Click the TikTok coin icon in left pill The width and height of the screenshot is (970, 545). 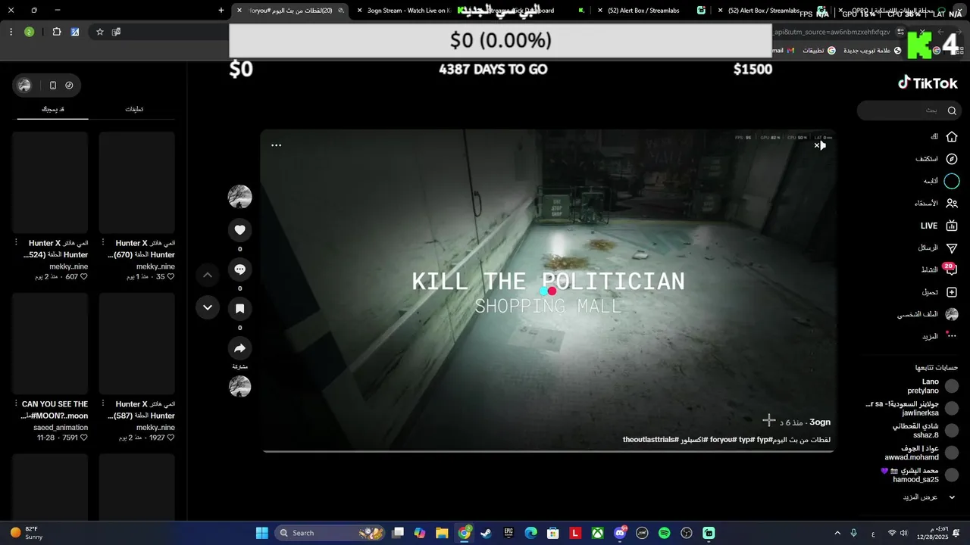coord(69,86)
